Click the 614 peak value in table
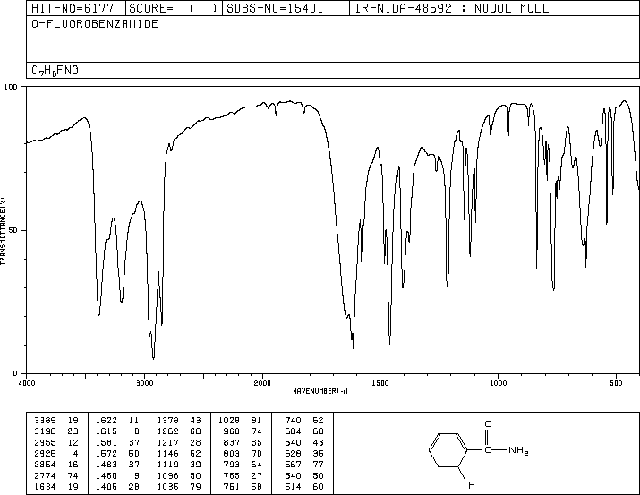Screen dimensions: 640x495 (x=293, y=486)
